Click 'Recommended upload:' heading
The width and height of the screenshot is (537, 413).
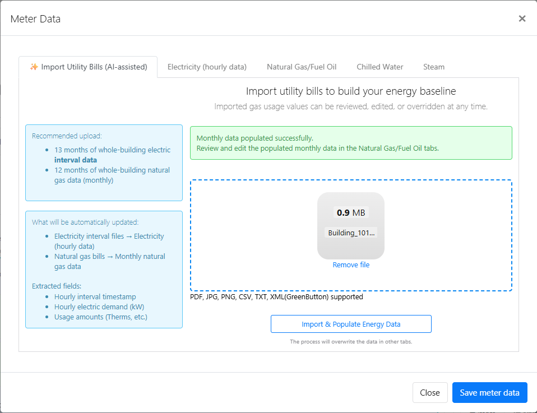67,136
